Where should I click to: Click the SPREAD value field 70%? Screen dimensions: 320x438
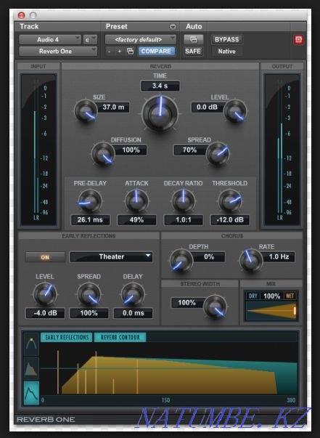coord(190,150)
